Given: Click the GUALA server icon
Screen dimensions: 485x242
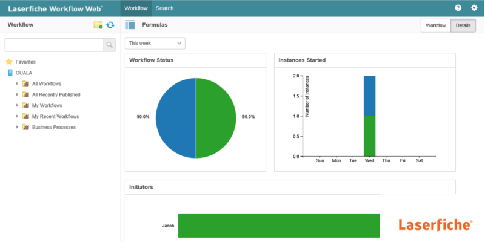Looking at the screenshot, I should coord(10,73).
